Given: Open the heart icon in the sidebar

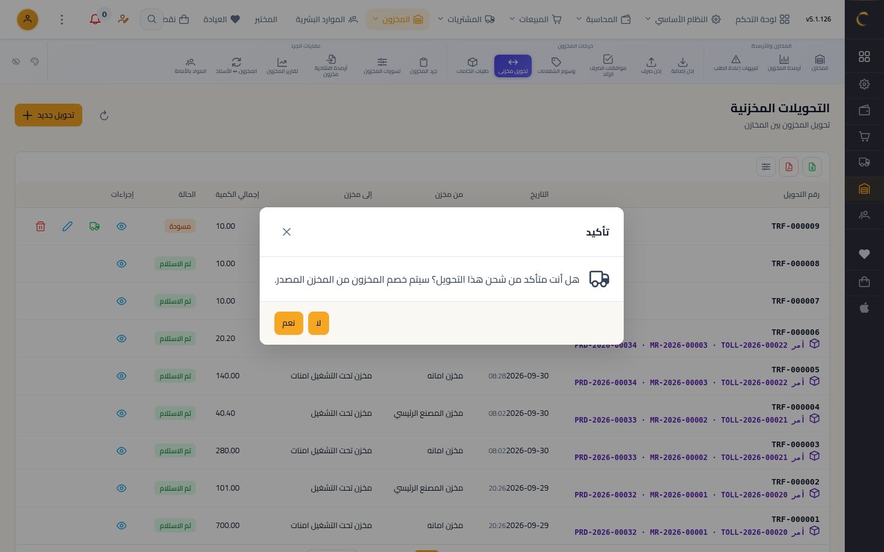Looking at the screenshot, I should pyautogui.click(x=864, y=254).
